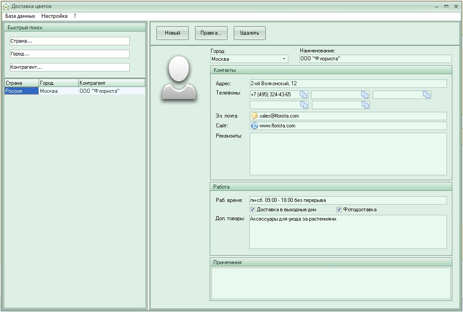Click the Правка... button
Screen dimensions: 463x312
click(211, 33)
